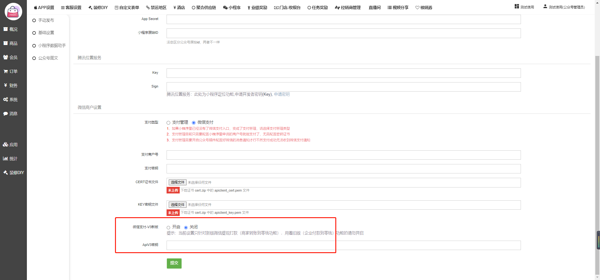This screenshot has width=600, height=280.
Task: Select the 支付管理 payment type radio
Action: [x=168, y=123]
